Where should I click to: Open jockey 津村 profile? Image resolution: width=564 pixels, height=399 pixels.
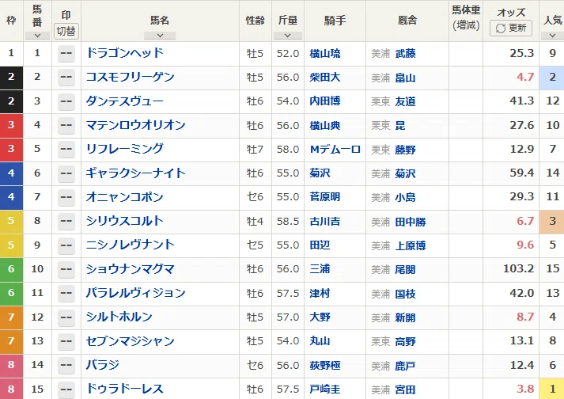tap(320, 294)
